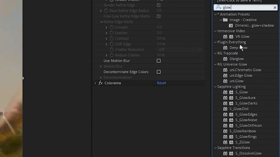Clear the glow search with the X button
Viewport: 280px width, 157px height.
coord(275,7)
